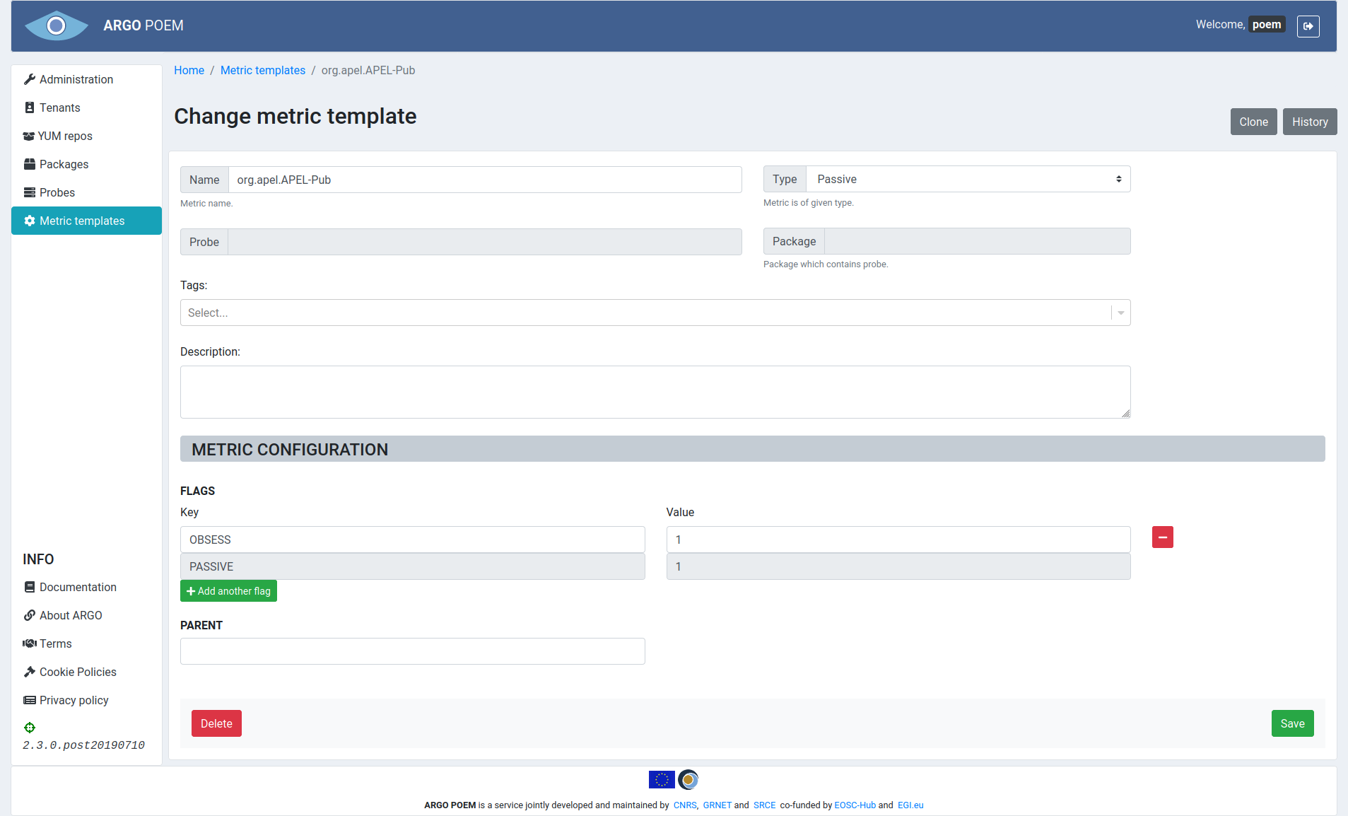This screenshot has width=1348, height=816.
Task: Click the PASSIVE flag value field
Action: point(898,566)
